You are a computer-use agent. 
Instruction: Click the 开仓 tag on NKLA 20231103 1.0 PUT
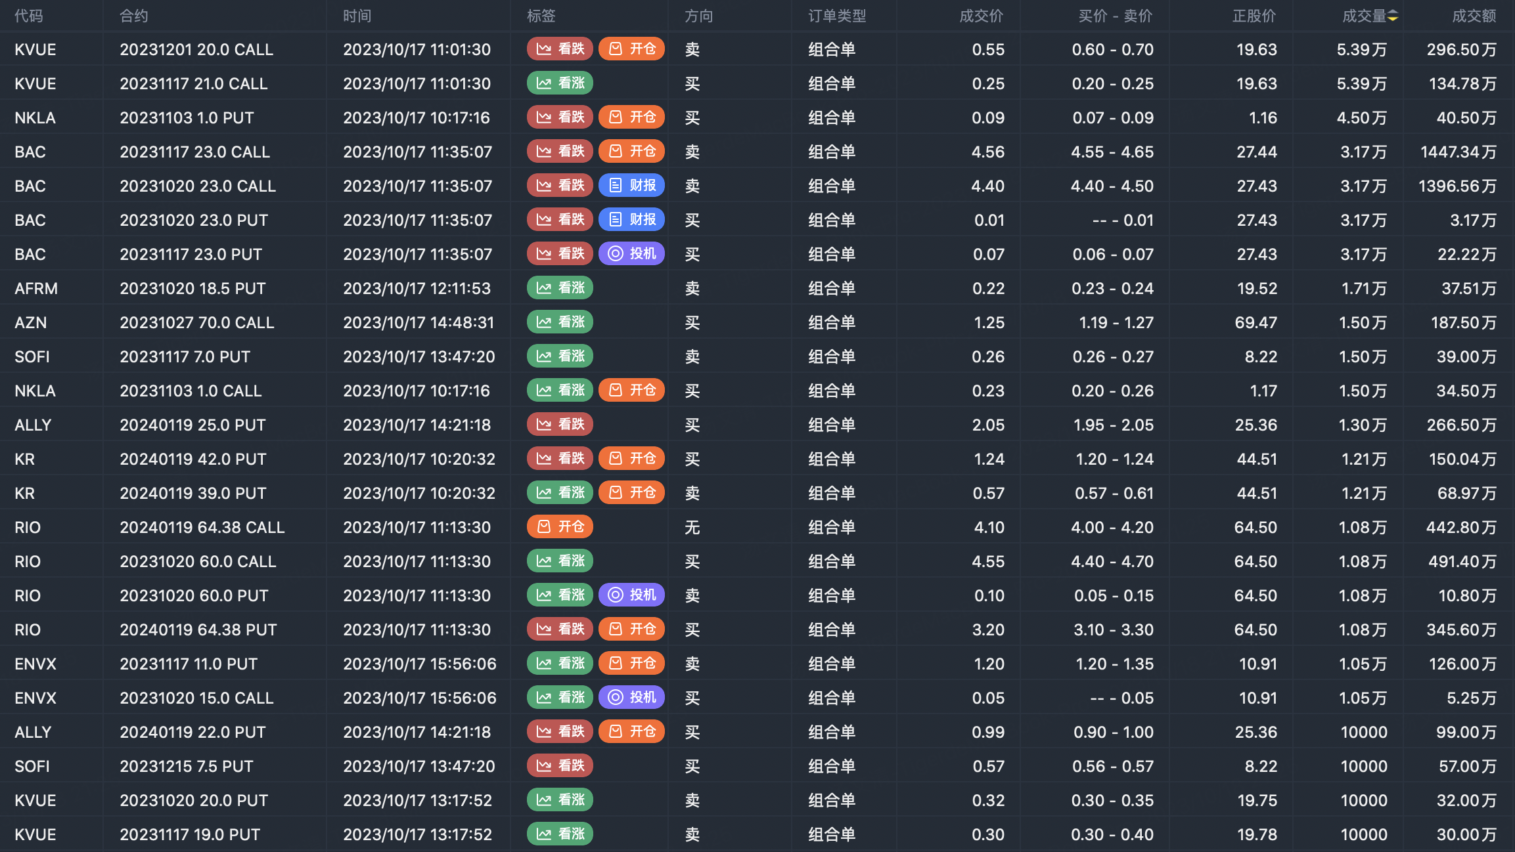click(631, 117)
